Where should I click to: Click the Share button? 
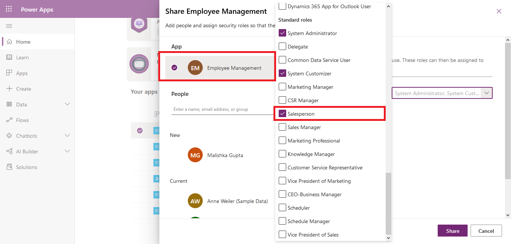(453, 231)
